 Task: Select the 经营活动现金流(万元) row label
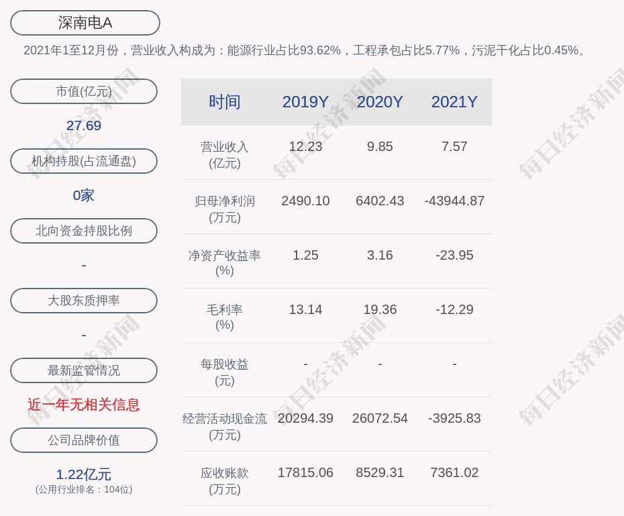pos(225,427)
